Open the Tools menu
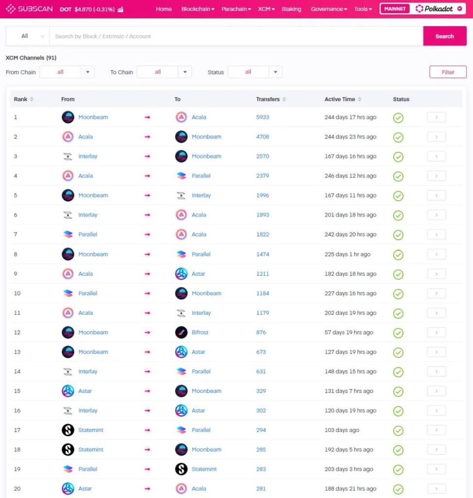Image resolution: width=473 pixels, height=498 pixels. pyautogui.click(x=363, y=9)
